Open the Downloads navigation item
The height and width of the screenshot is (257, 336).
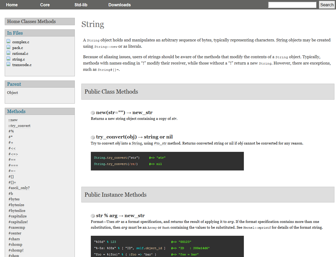coord(119,5)
